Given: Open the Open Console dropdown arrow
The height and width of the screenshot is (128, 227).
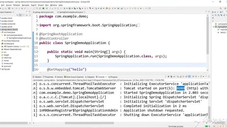Looking at the screenshot, I should (x=204, y=77).
